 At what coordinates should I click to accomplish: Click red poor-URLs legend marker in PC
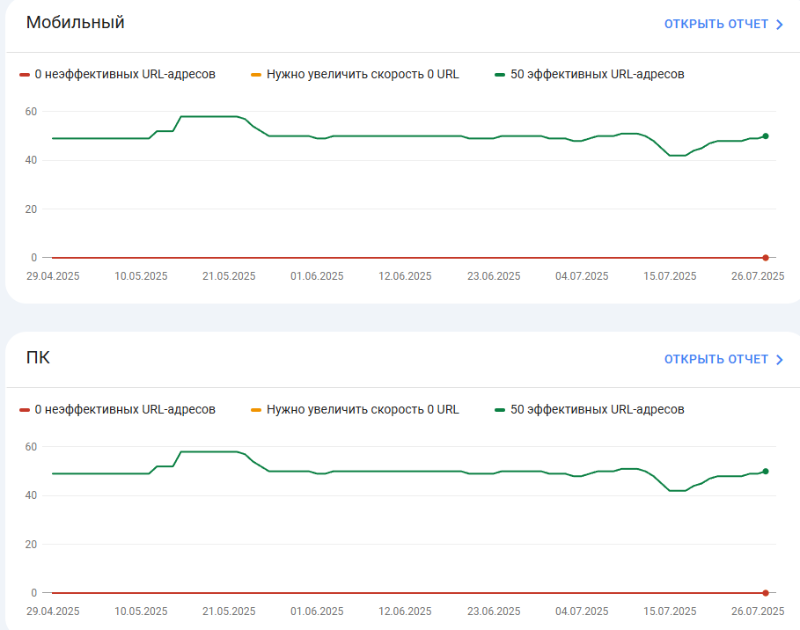point(25,410)
